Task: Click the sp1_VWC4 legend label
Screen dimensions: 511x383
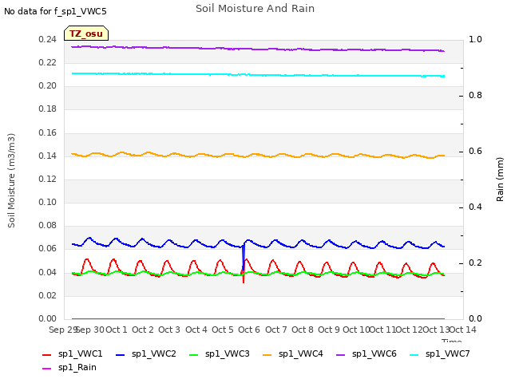Action: point(301,354)
